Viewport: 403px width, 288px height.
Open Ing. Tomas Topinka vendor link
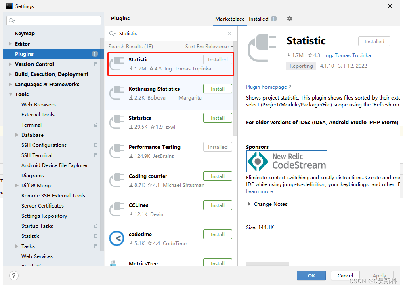point(348,55)
